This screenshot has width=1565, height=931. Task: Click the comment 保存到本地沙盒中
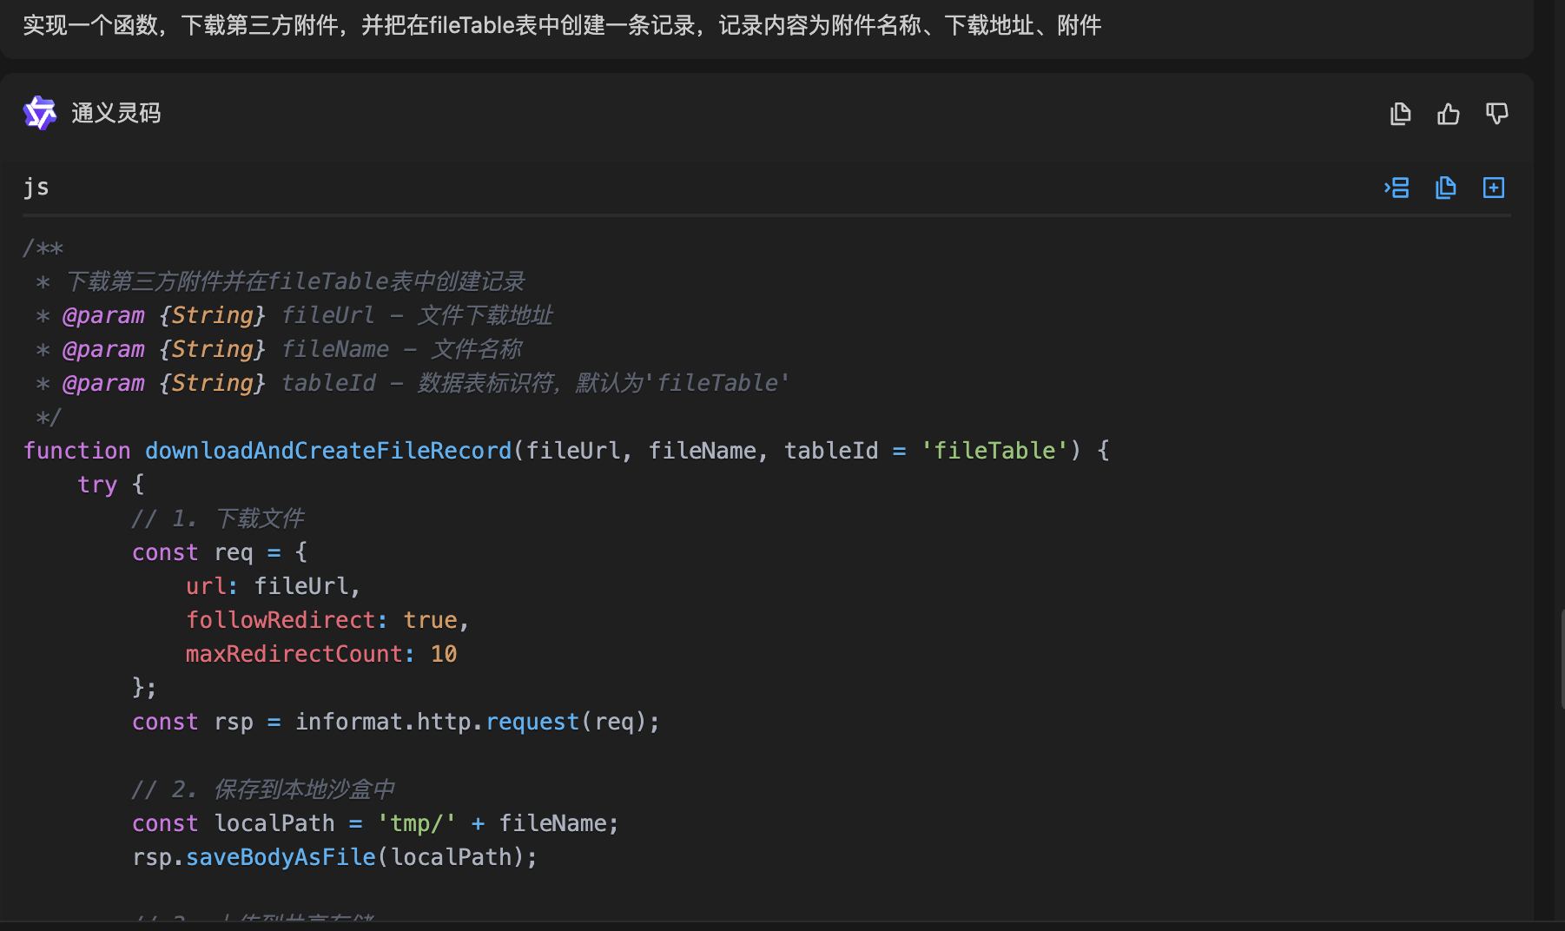[302, 789]
